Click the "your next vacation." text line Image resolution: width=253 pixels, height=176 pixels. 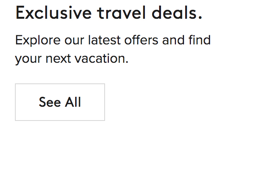pos(72,59)
